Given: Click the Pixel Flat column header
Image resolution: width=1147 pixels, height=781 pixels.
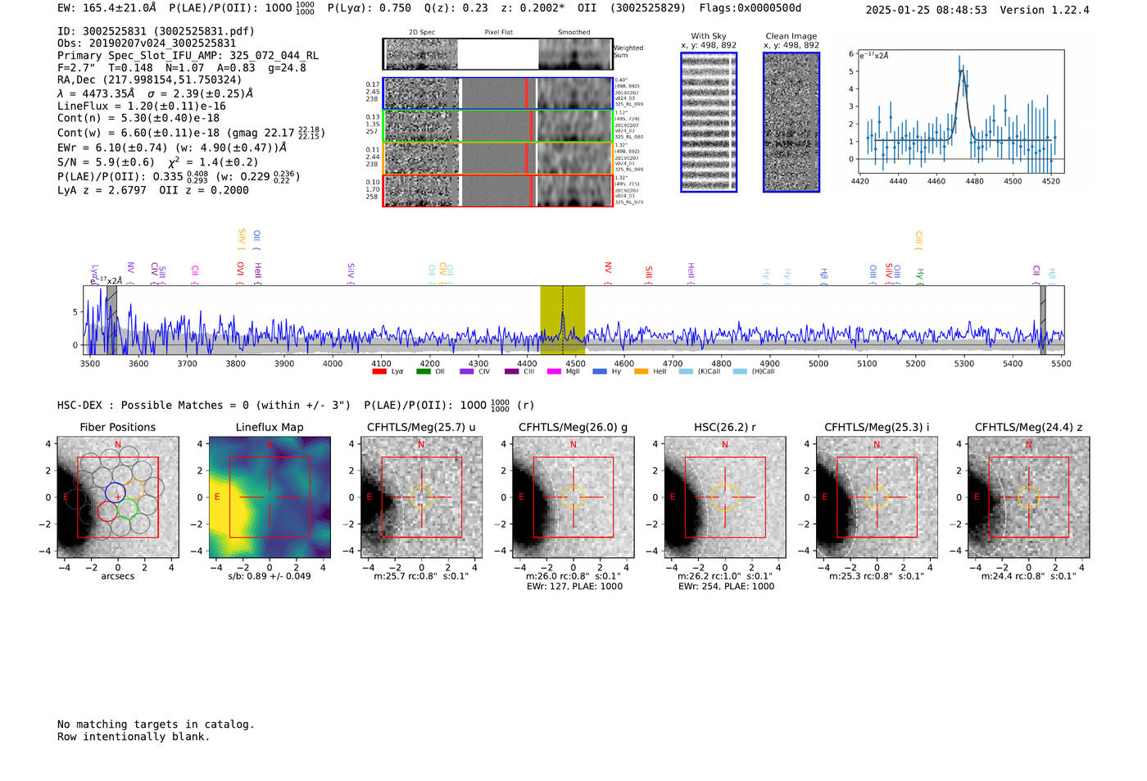Looking at the screenshot, I should click(x=498, y=33).
